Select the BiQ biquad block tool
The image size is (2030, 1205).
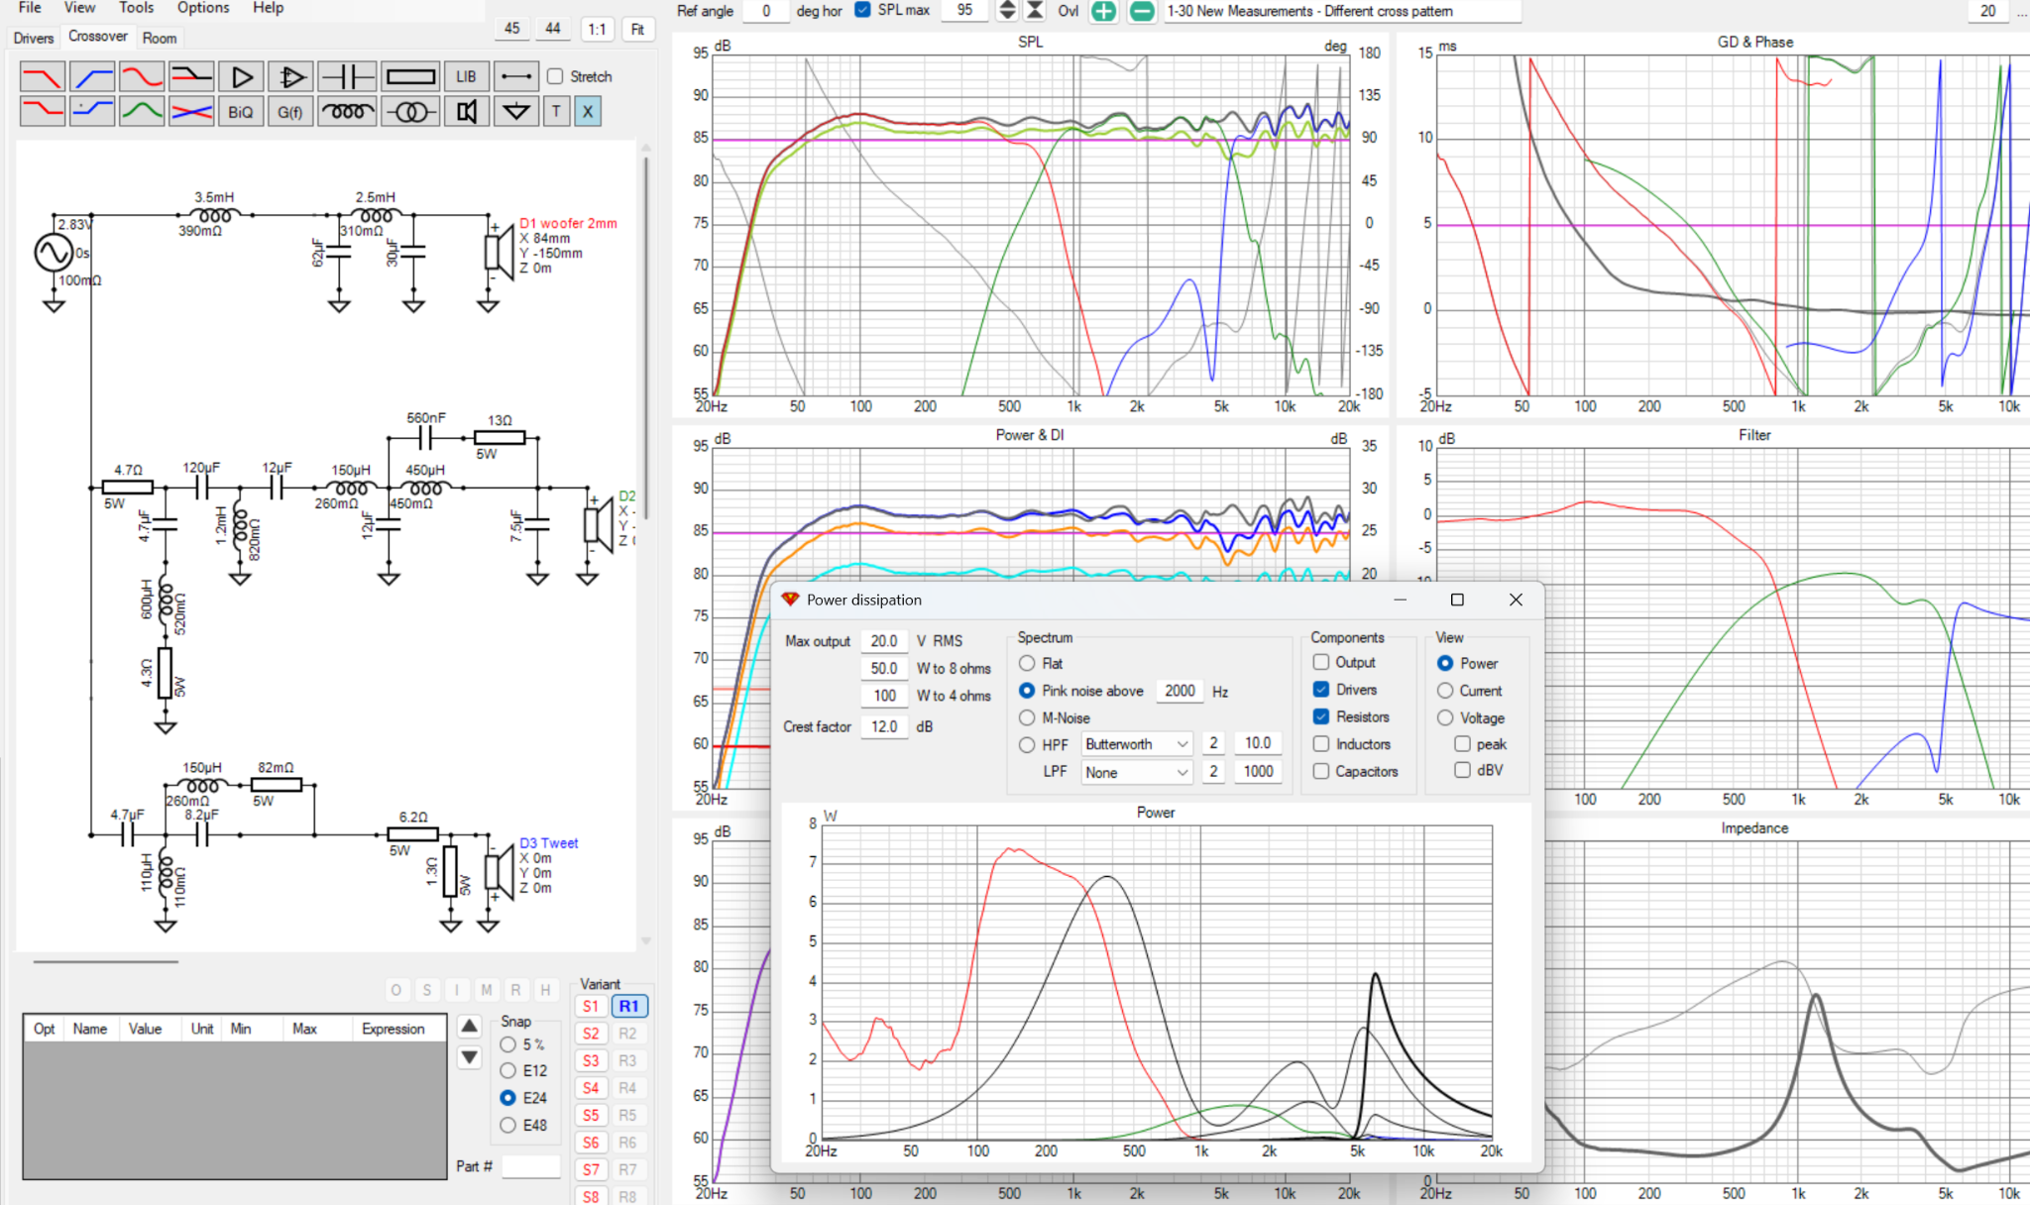(241, 111)
